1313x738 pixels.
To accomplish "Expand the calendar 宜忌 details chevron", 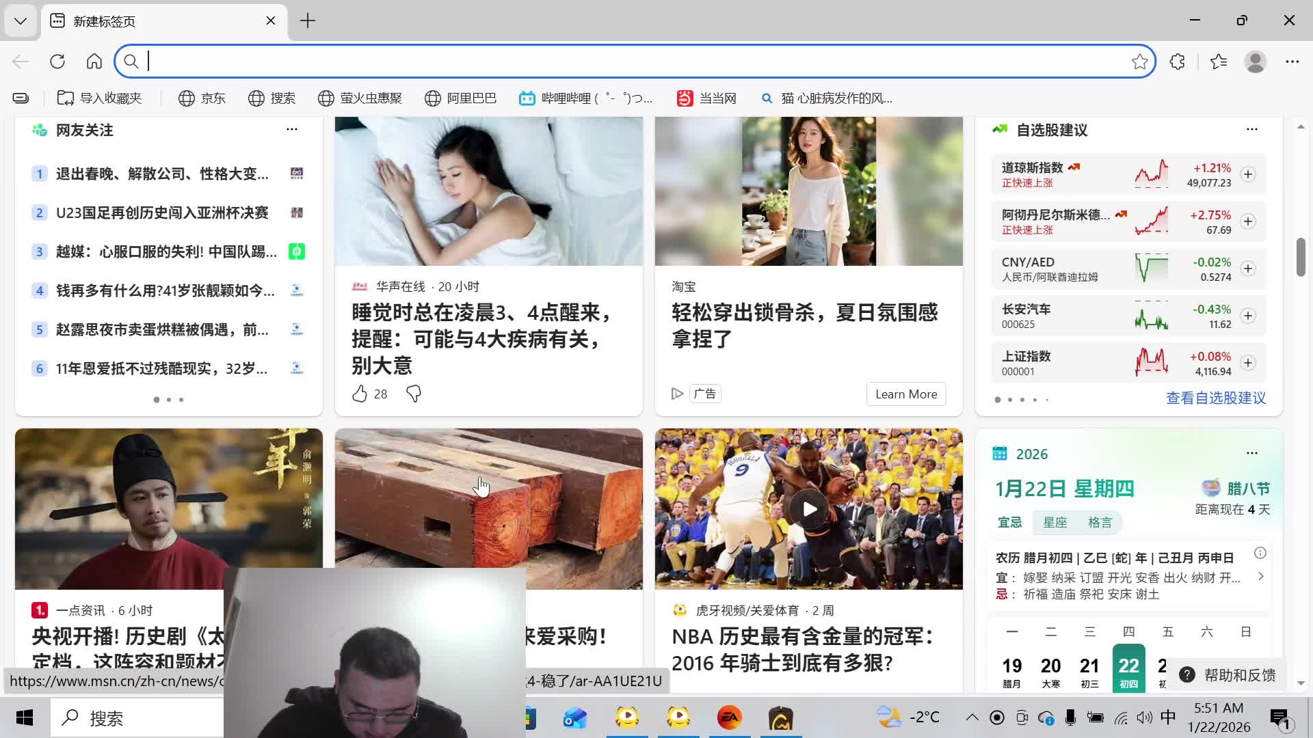I will (1260, 577).
